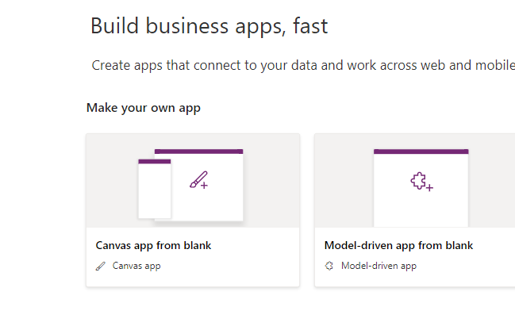515x330 pixels.
Task: Click the small pencil icon beside Canvas app
Action: pyautogui.click(x=101, y=266)
